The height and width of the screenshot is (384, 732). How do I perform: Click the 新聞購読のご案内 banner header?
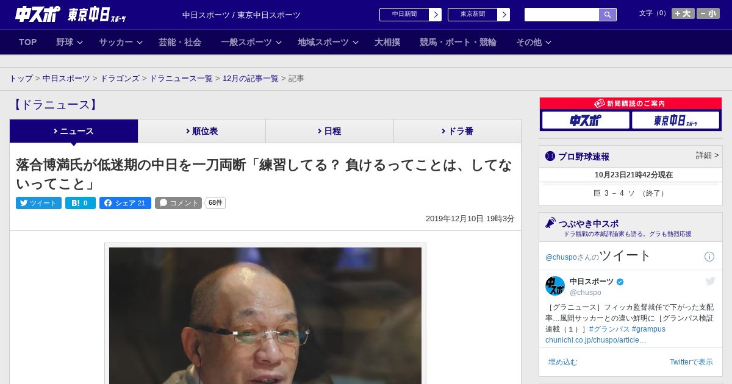(631, 104)
